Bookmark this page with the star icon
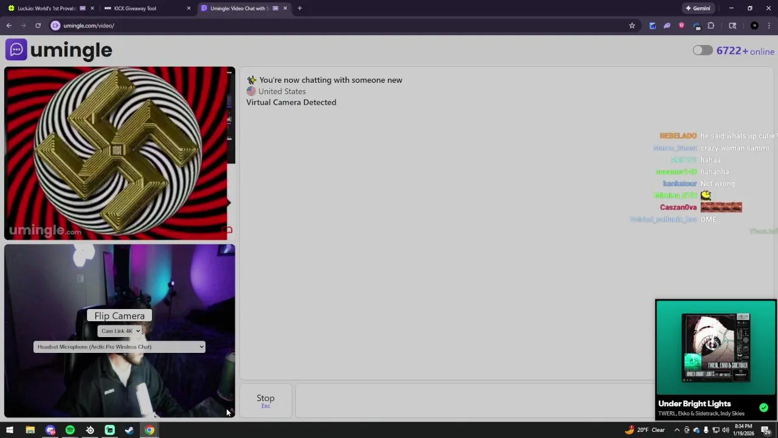778x438 pixels. tap(632, 26)
